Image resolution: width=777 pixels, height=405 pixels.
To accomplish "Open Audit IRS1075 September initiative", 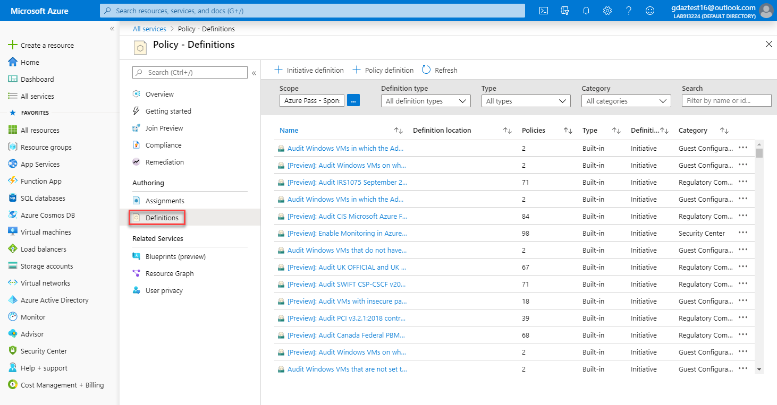I will click(x=348, y=182).
